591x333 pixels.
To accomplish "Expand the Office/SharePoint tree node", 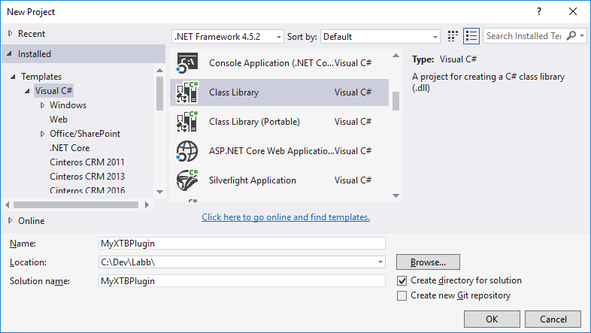I will click(42, 134).
